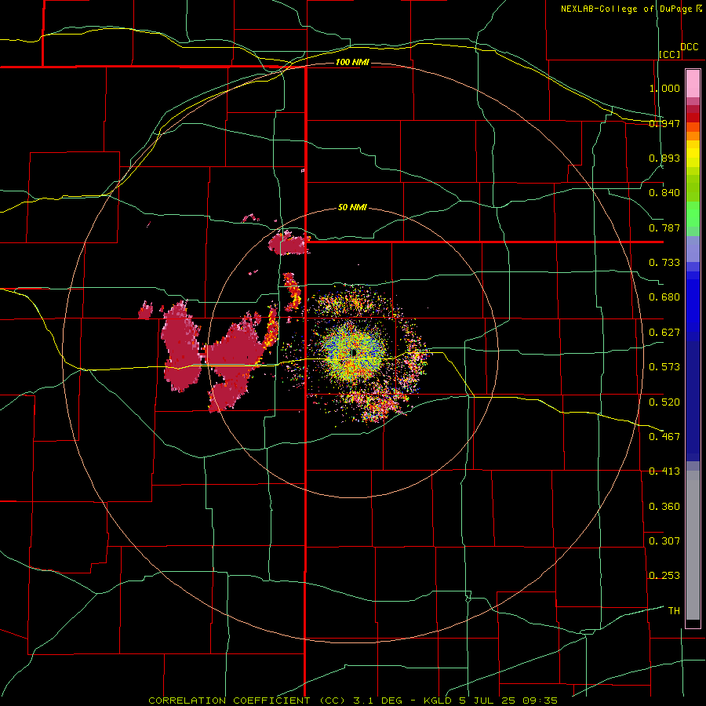
Task: Click the TH threshold label on the scale
Action: (674, 611)
